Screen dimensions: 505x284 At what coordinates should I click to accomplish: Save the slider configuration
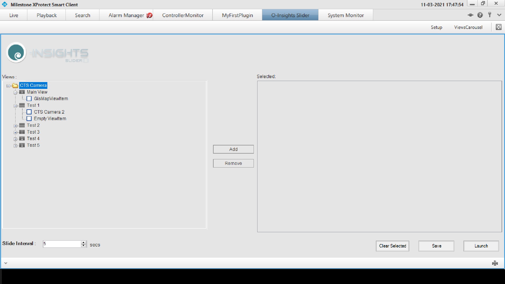[436, 246]
